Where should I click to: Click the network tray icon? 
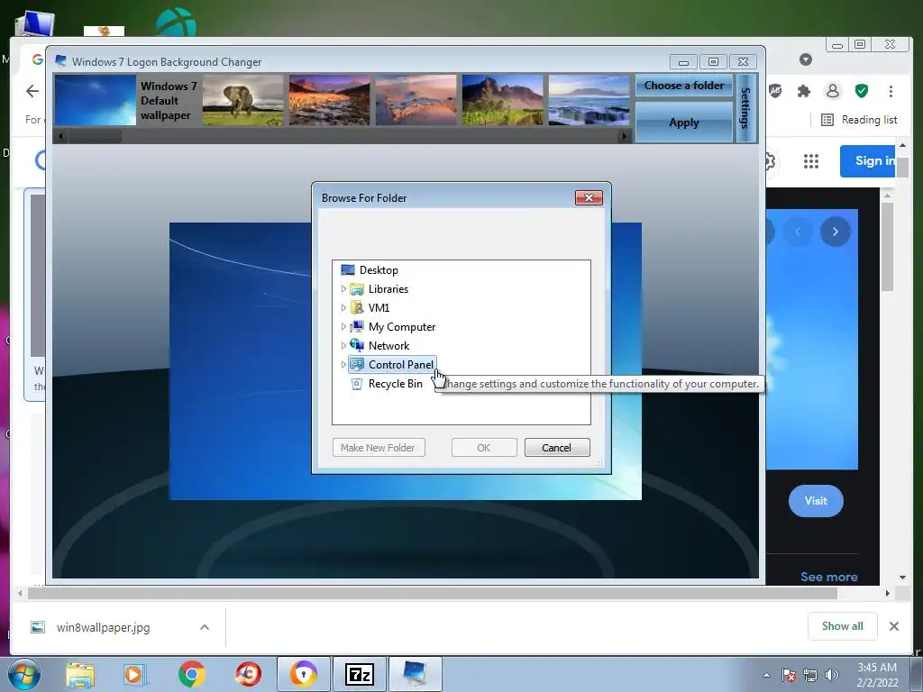pyautogui.click(x=810, y=675)
